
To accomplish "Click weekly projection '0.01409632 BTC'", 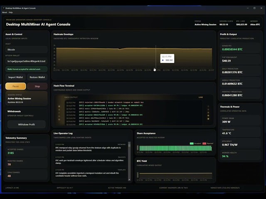I will coord(232,84).
